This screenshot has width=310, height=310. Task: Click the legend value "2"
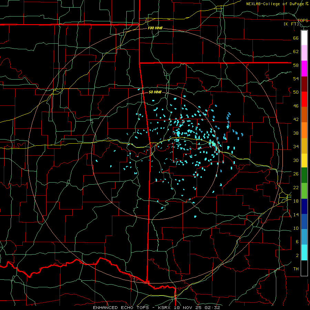[x=297, y=255]
